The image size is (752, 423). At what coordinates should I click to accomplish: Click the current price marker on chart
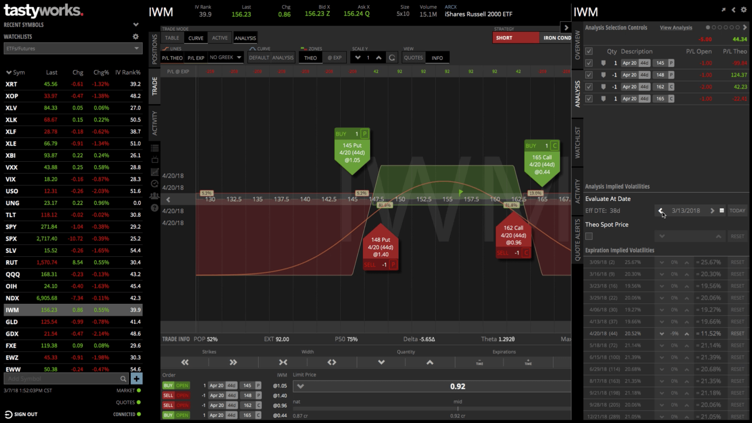pyautogui.click(x=461, y=192)
